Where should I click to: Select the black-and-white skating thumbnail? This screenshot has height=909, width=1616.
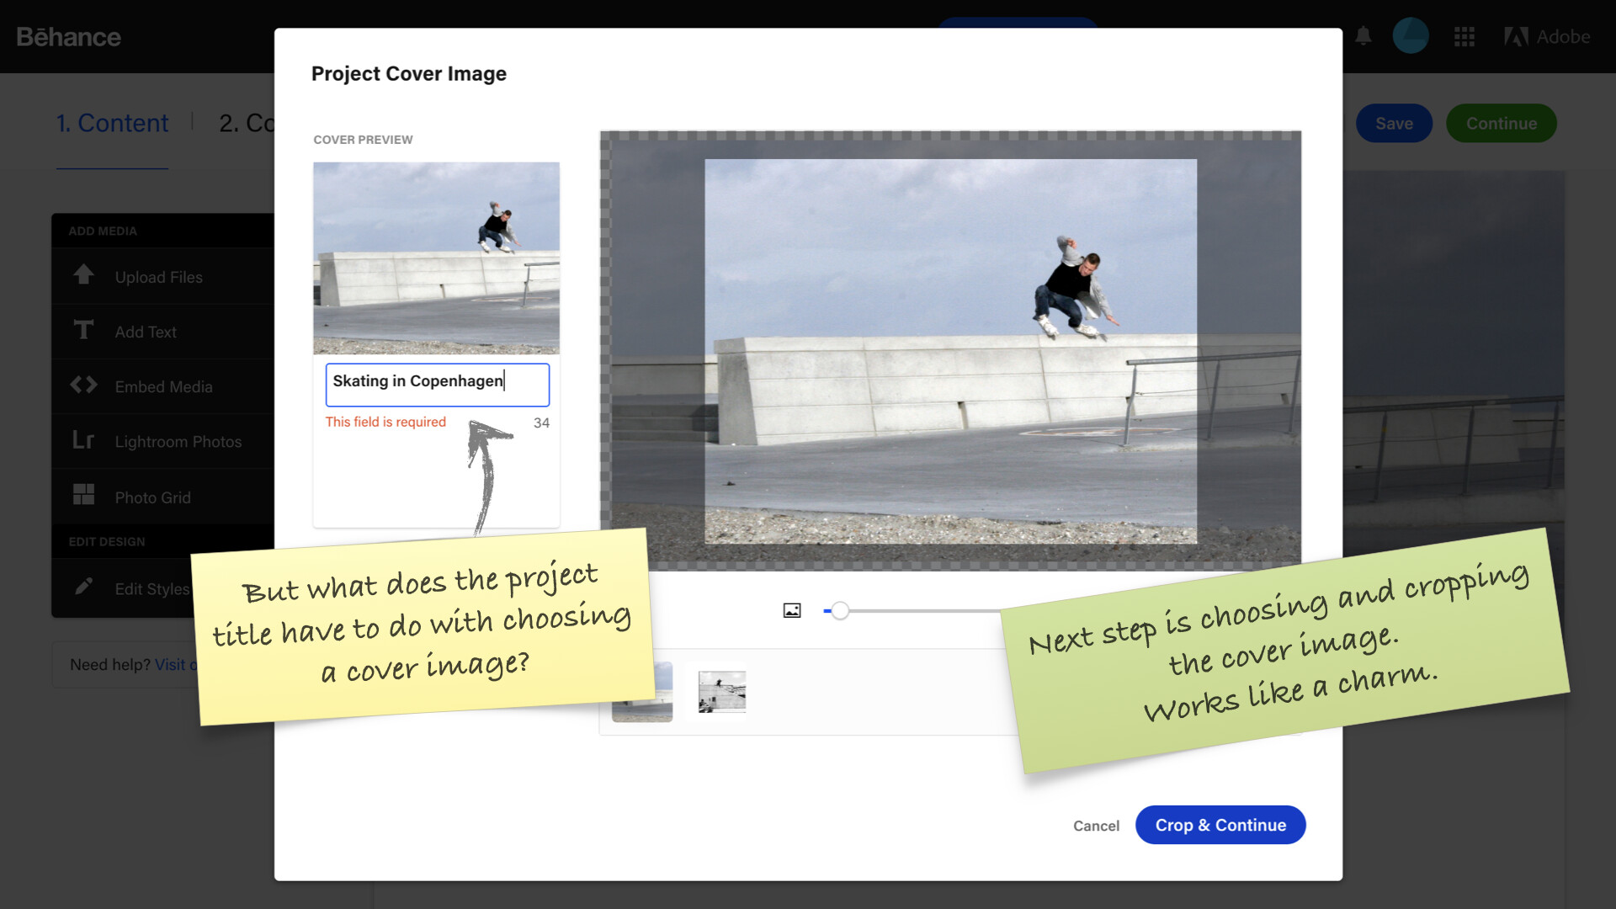coord(722,692)
